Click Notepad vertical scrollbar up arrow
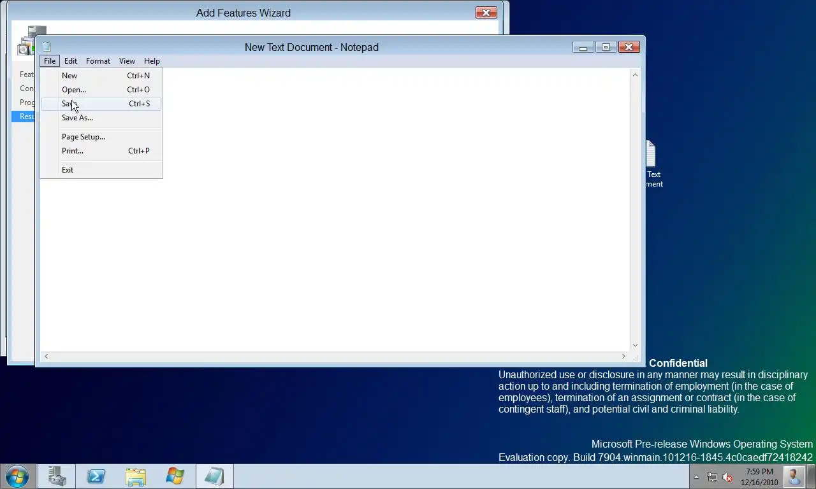Viewport: 816px width, 489px height. [x=635, y=75]
